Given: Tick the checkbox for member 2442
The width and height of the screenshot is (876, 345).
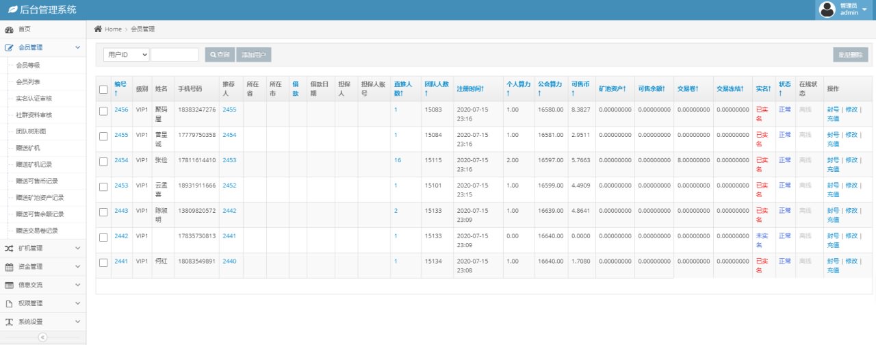Looking at the screenshot, I should coord(103,238).
